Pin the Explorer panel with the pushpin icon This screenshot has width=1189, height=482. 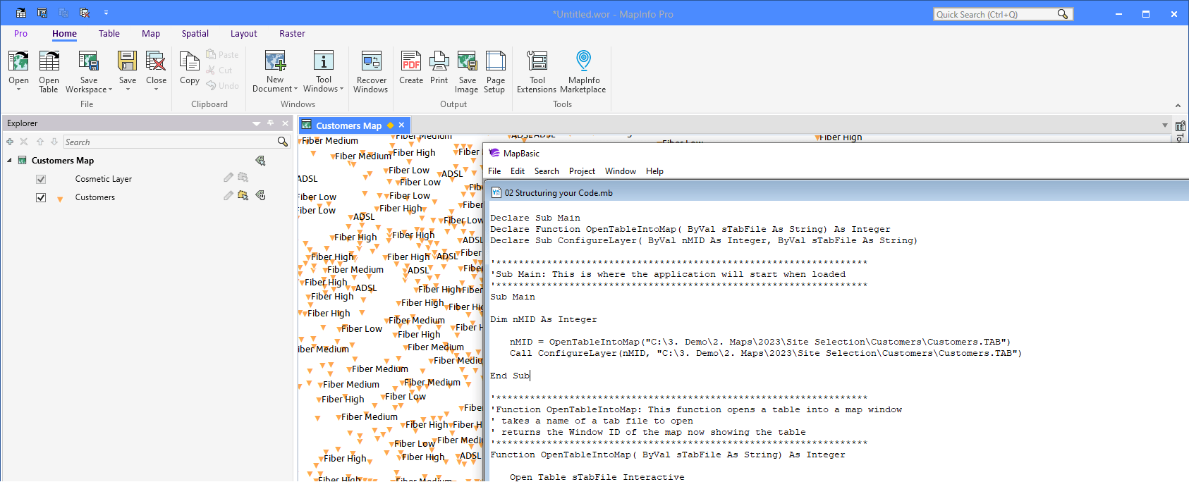(x=271, y=123)
